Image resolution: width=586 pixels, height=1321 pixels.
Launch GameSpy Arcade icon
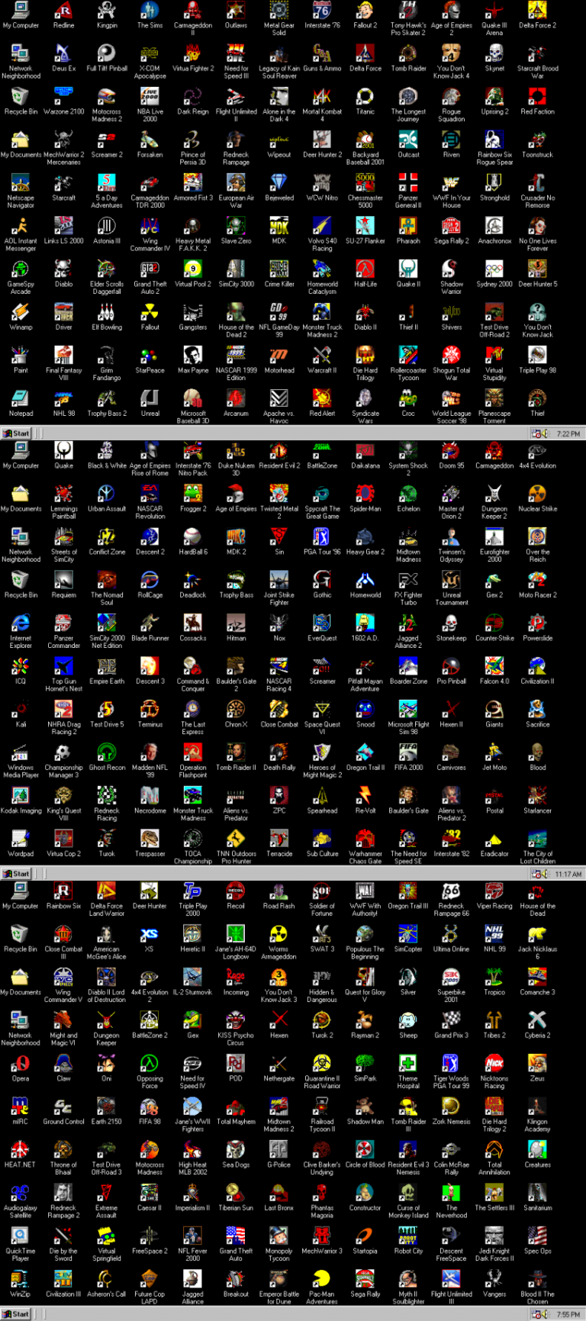click(21, 269)
